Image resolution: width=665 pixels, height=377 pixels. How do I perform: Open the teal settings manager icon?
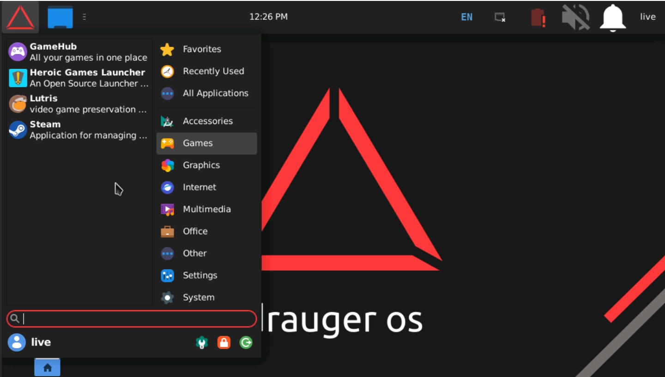[x=202, y=342]
